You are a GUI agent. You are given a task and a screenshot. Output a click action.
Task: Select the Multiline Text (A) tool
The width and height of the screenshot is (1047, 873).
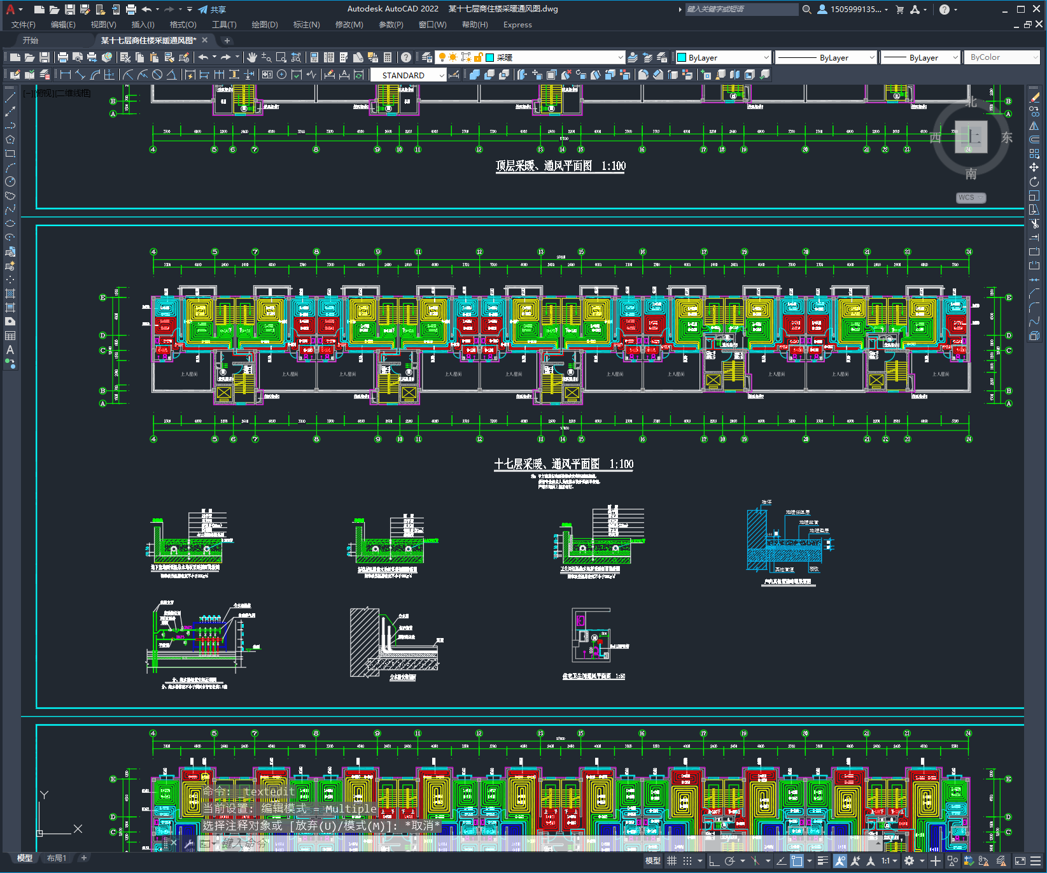coord(10,350)
